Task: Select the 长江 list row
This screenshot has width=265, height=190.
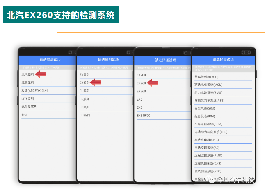Action: [47, 115]
